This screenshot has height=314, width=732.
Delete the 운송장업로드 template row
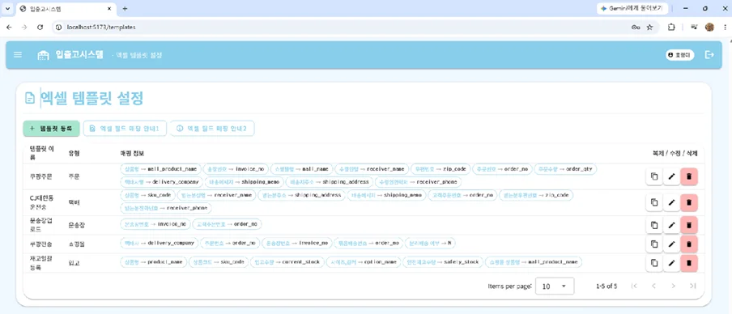[x=689, y=225]
